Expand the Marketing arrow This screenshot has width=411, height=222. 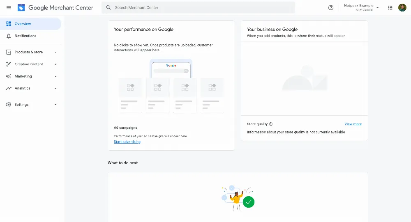(x=55, y=76)
